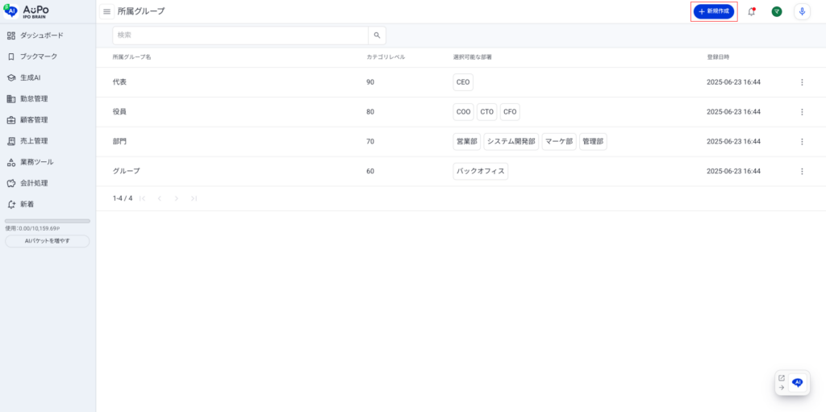The width and height of the screenshot is (826, 412).
Task: Activate the microphone voice input icon
Action: [x=802, y=11]
